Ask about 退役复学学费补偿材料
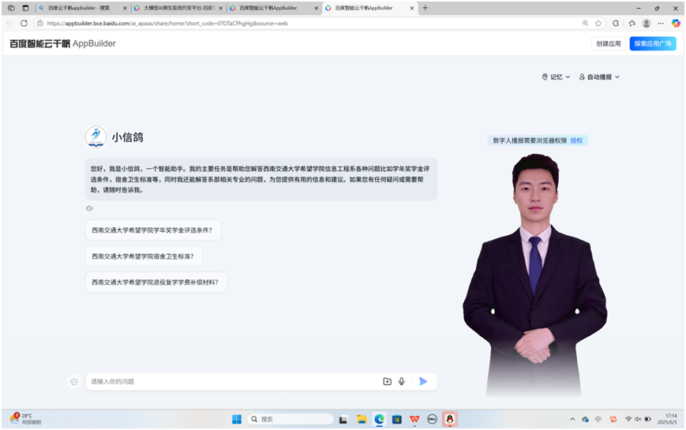This screenshot has height=430, width=686. [x=156, y=282]
